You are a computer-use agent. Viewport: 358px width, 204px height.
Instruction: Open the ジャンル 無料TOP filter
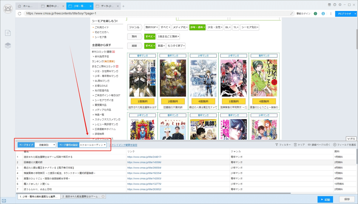pyautogui.click(x=151, y=27)
